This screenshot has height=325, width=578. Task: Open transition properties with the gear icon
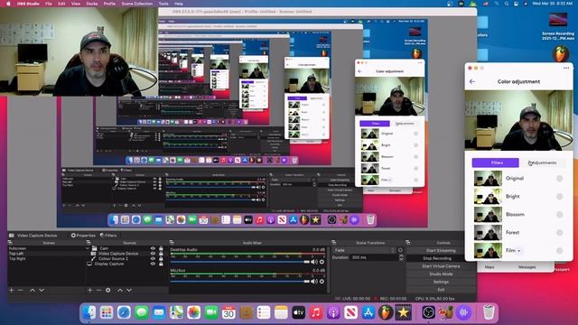(400, 250)
